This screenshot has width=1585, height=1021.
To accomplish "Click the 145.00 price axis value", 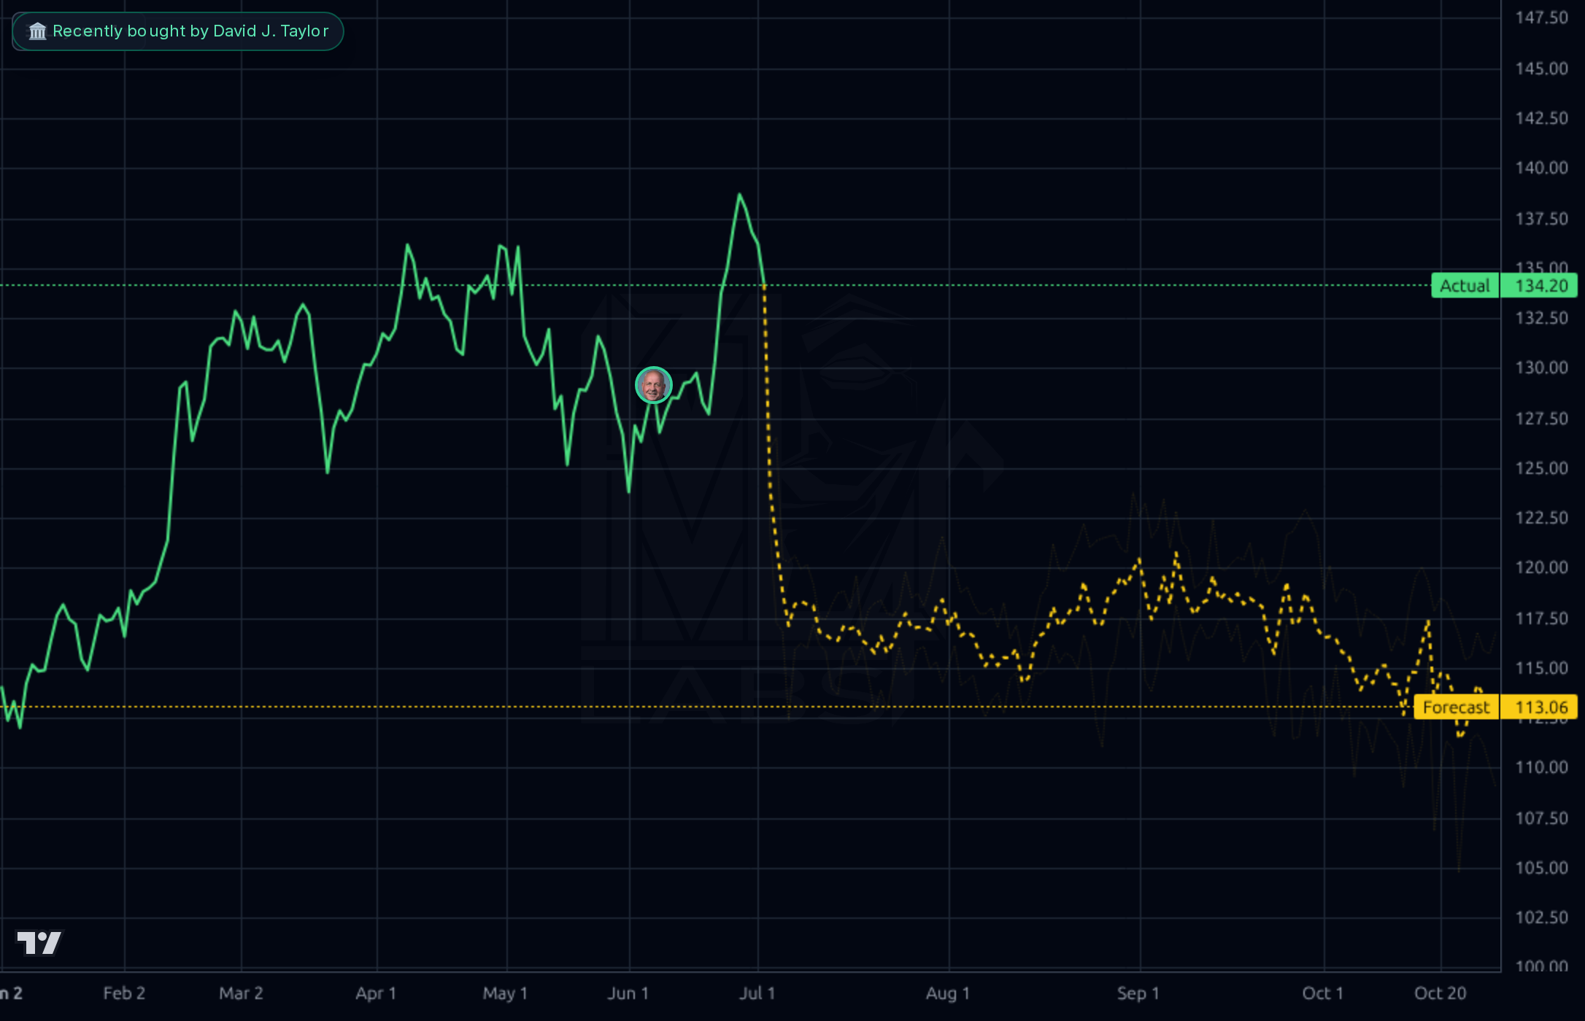I will (1541, 69).
